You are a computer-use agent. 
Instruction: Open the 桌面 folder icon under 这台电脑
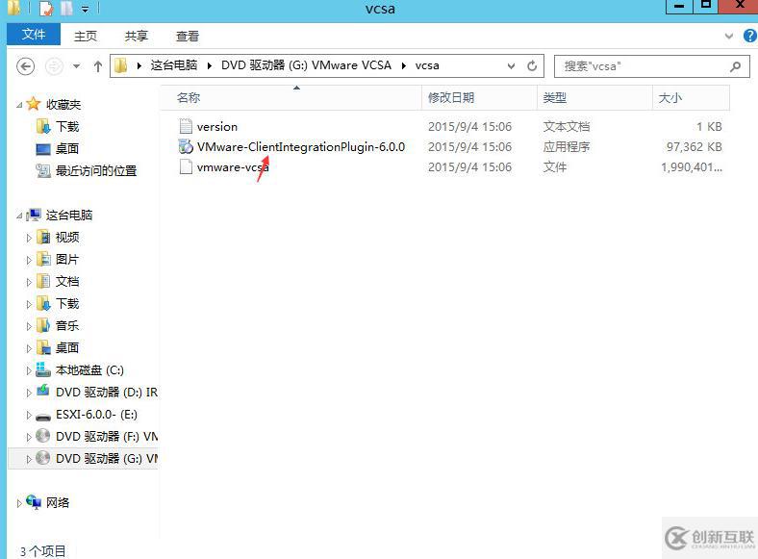point(43,347)
